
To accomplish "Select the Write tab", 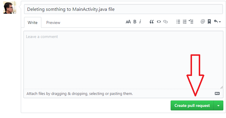I will point(33,22).
